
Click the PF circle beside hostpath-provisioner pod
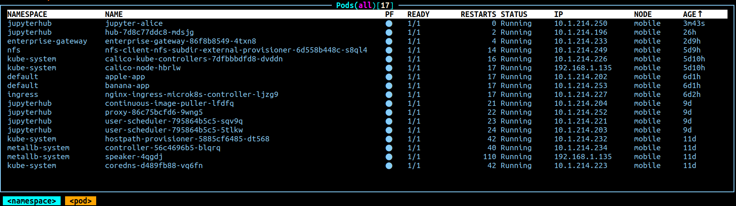click(389, 139)
